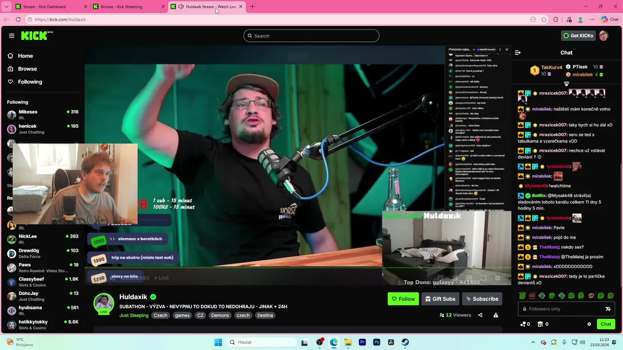Open hstikkytokky channel in sidebar
Image resolution: width=623 pixels, height=350 pixels.
tap(43, 325)
